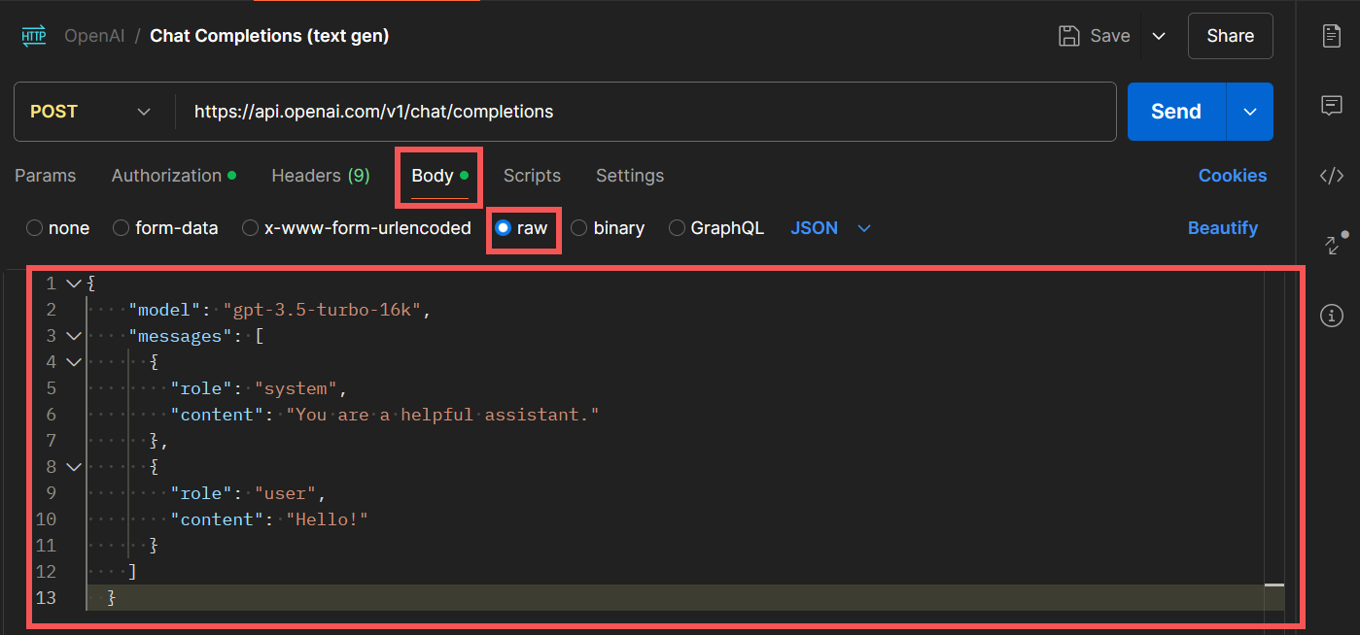Click the Share button

1230,36
